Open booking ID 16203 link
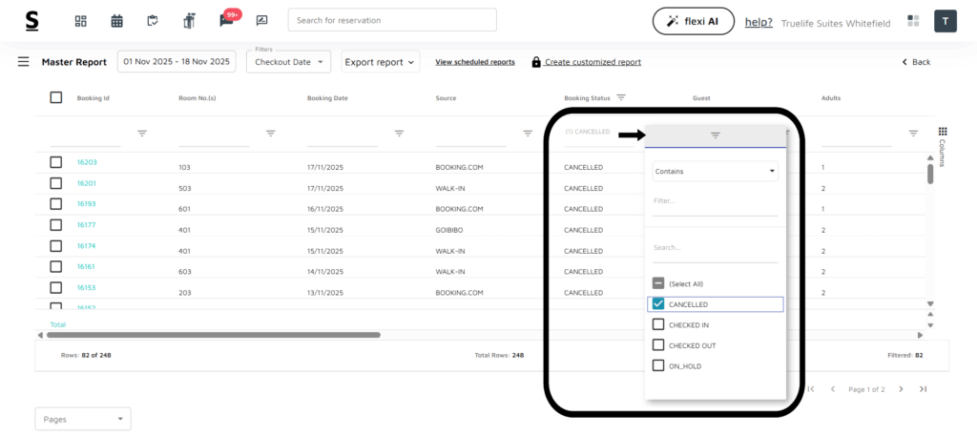977x436 pixels. pos(87,162)
